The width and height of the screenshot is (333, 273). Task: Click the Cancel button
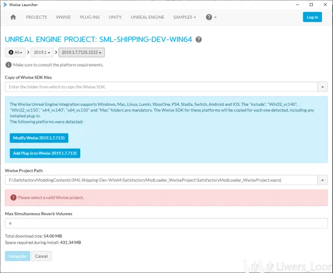[x=41, y=256]
